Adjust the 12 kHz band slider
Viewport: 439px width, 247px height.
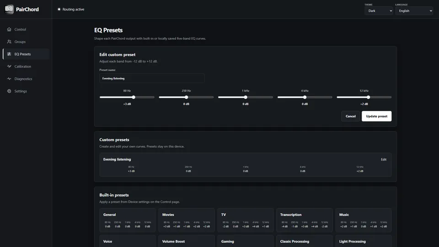tap(364, 97)
